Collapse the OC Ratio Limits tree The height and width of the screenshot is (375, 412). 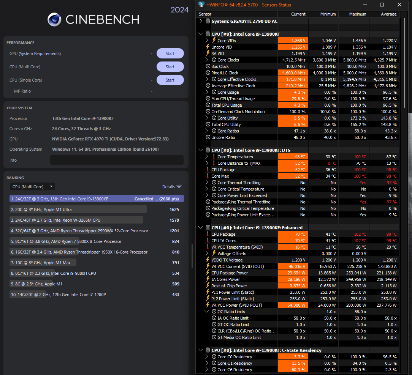207,312
